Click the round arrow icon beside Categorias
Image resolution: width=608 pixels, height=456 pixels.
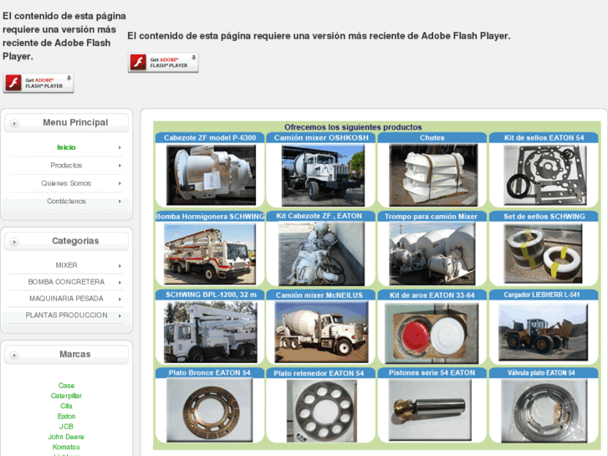pyautogui.click(x=14, y=242)
